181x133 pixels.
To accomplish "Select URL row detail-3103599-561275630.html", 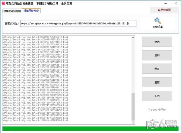I will 35,77.
